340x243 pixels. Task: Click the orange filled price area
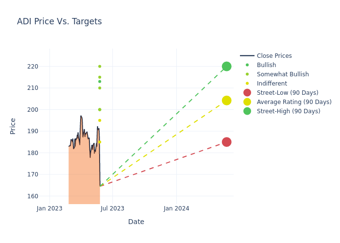coord(83,180)
